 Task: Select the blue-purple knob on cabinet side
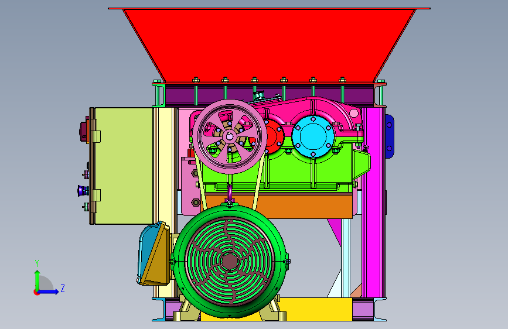83,191
